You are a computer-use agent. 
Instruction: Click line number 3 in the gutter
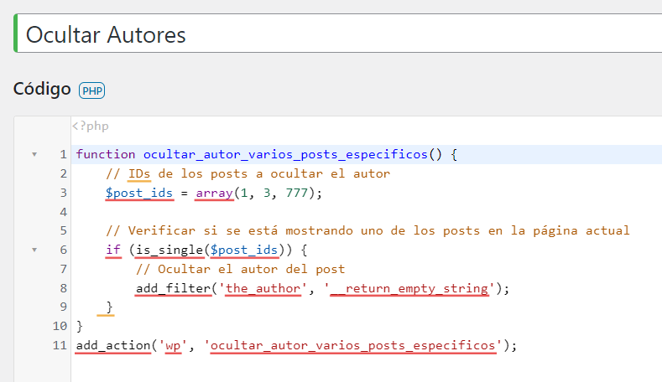pyautogui.click(x=63, y=193)
